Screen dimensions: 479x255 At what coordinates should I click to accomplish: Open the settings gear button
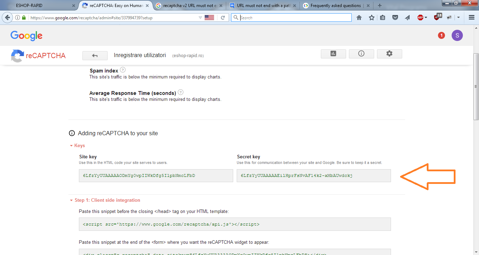[389, 54]
